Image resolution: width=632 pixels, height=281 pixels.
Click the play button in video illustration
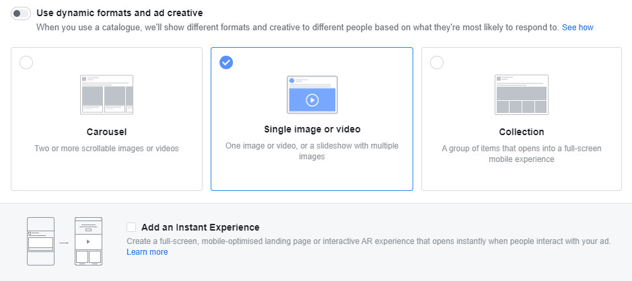pyautogui.click(x=312, y=100)
